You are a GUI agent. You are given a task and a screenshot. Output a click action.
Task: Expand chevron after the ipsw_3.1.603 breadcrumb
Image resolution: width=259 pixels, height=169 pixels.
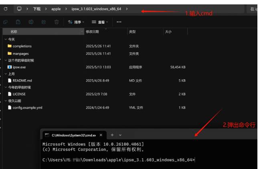point(127,9)
